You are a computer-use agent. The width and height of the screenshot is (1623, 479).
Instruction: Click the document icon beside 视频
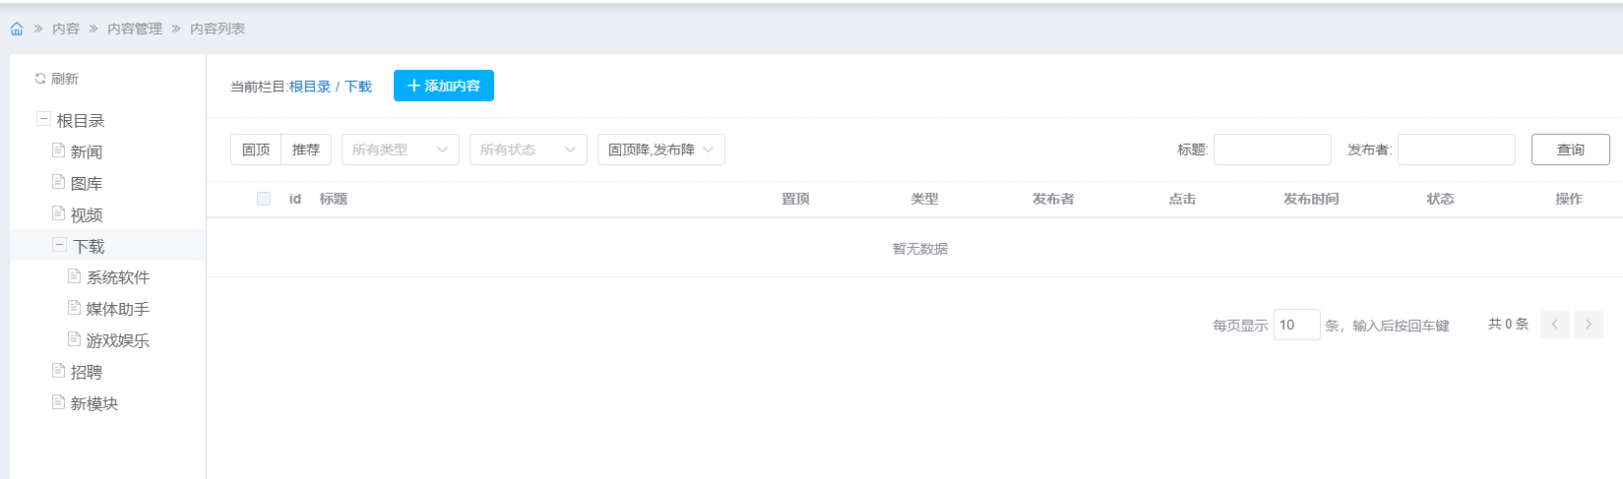(x=58, y=213)
